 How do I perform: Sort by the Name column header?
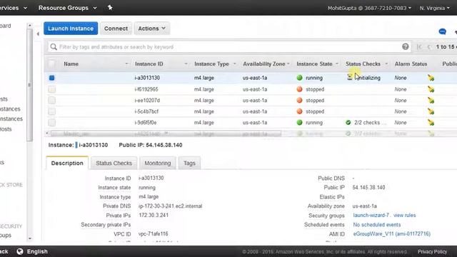pyautogui.click(x=71, y=64)
